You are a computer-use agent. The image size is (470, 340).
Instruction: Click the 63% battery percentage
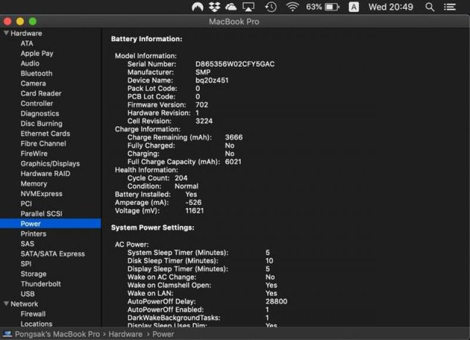pyautogui.click(x=314, y=7)
